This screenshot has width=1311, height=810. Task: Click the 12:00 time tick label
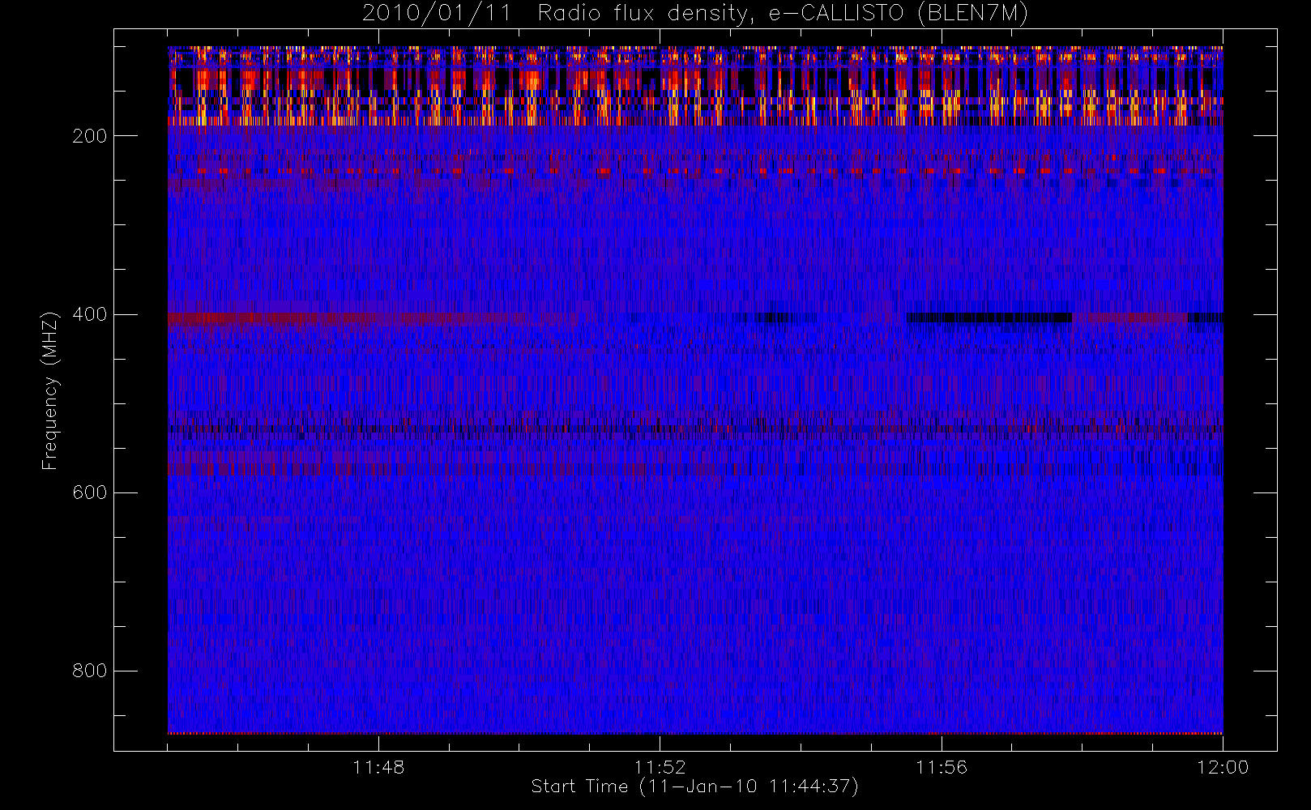1223,767
